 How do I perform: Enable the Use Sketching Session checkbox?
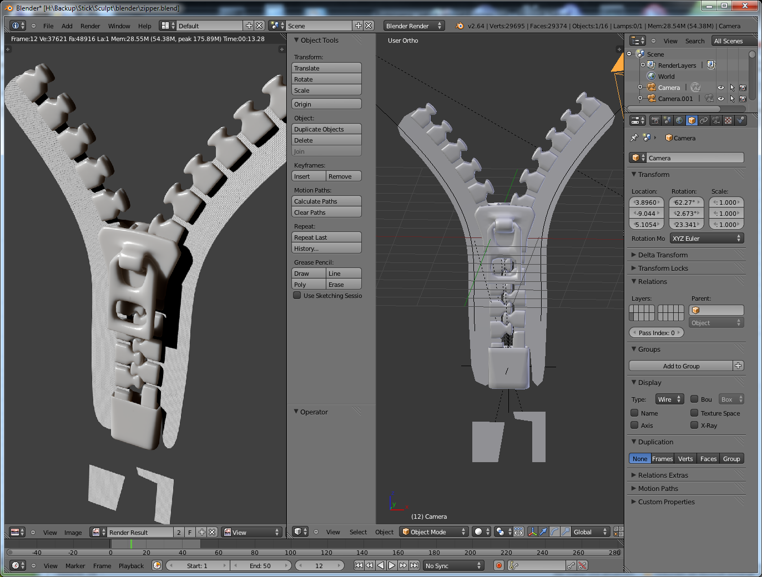pos(297,296)
